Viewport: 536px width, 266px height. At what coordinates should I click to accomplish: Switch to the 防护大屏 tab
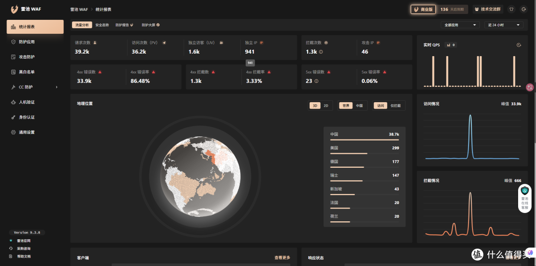point(151,25)
